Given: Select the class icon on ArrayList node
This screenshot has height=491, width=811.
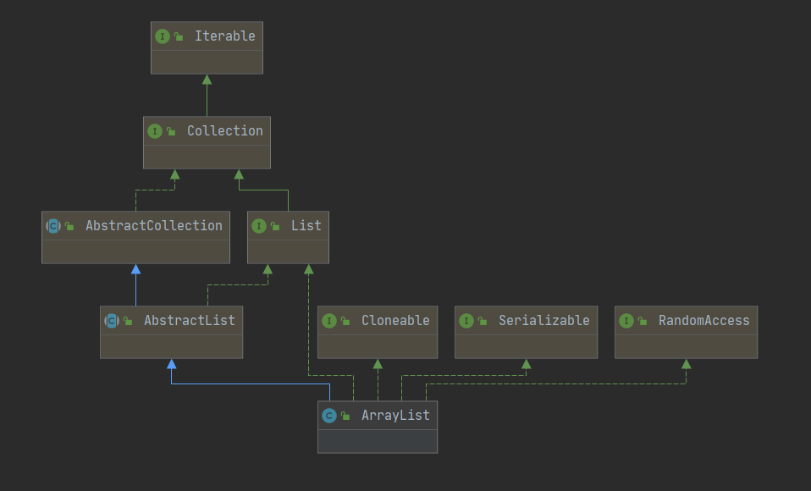Looking at the screenshot, I should coord(329,415).
